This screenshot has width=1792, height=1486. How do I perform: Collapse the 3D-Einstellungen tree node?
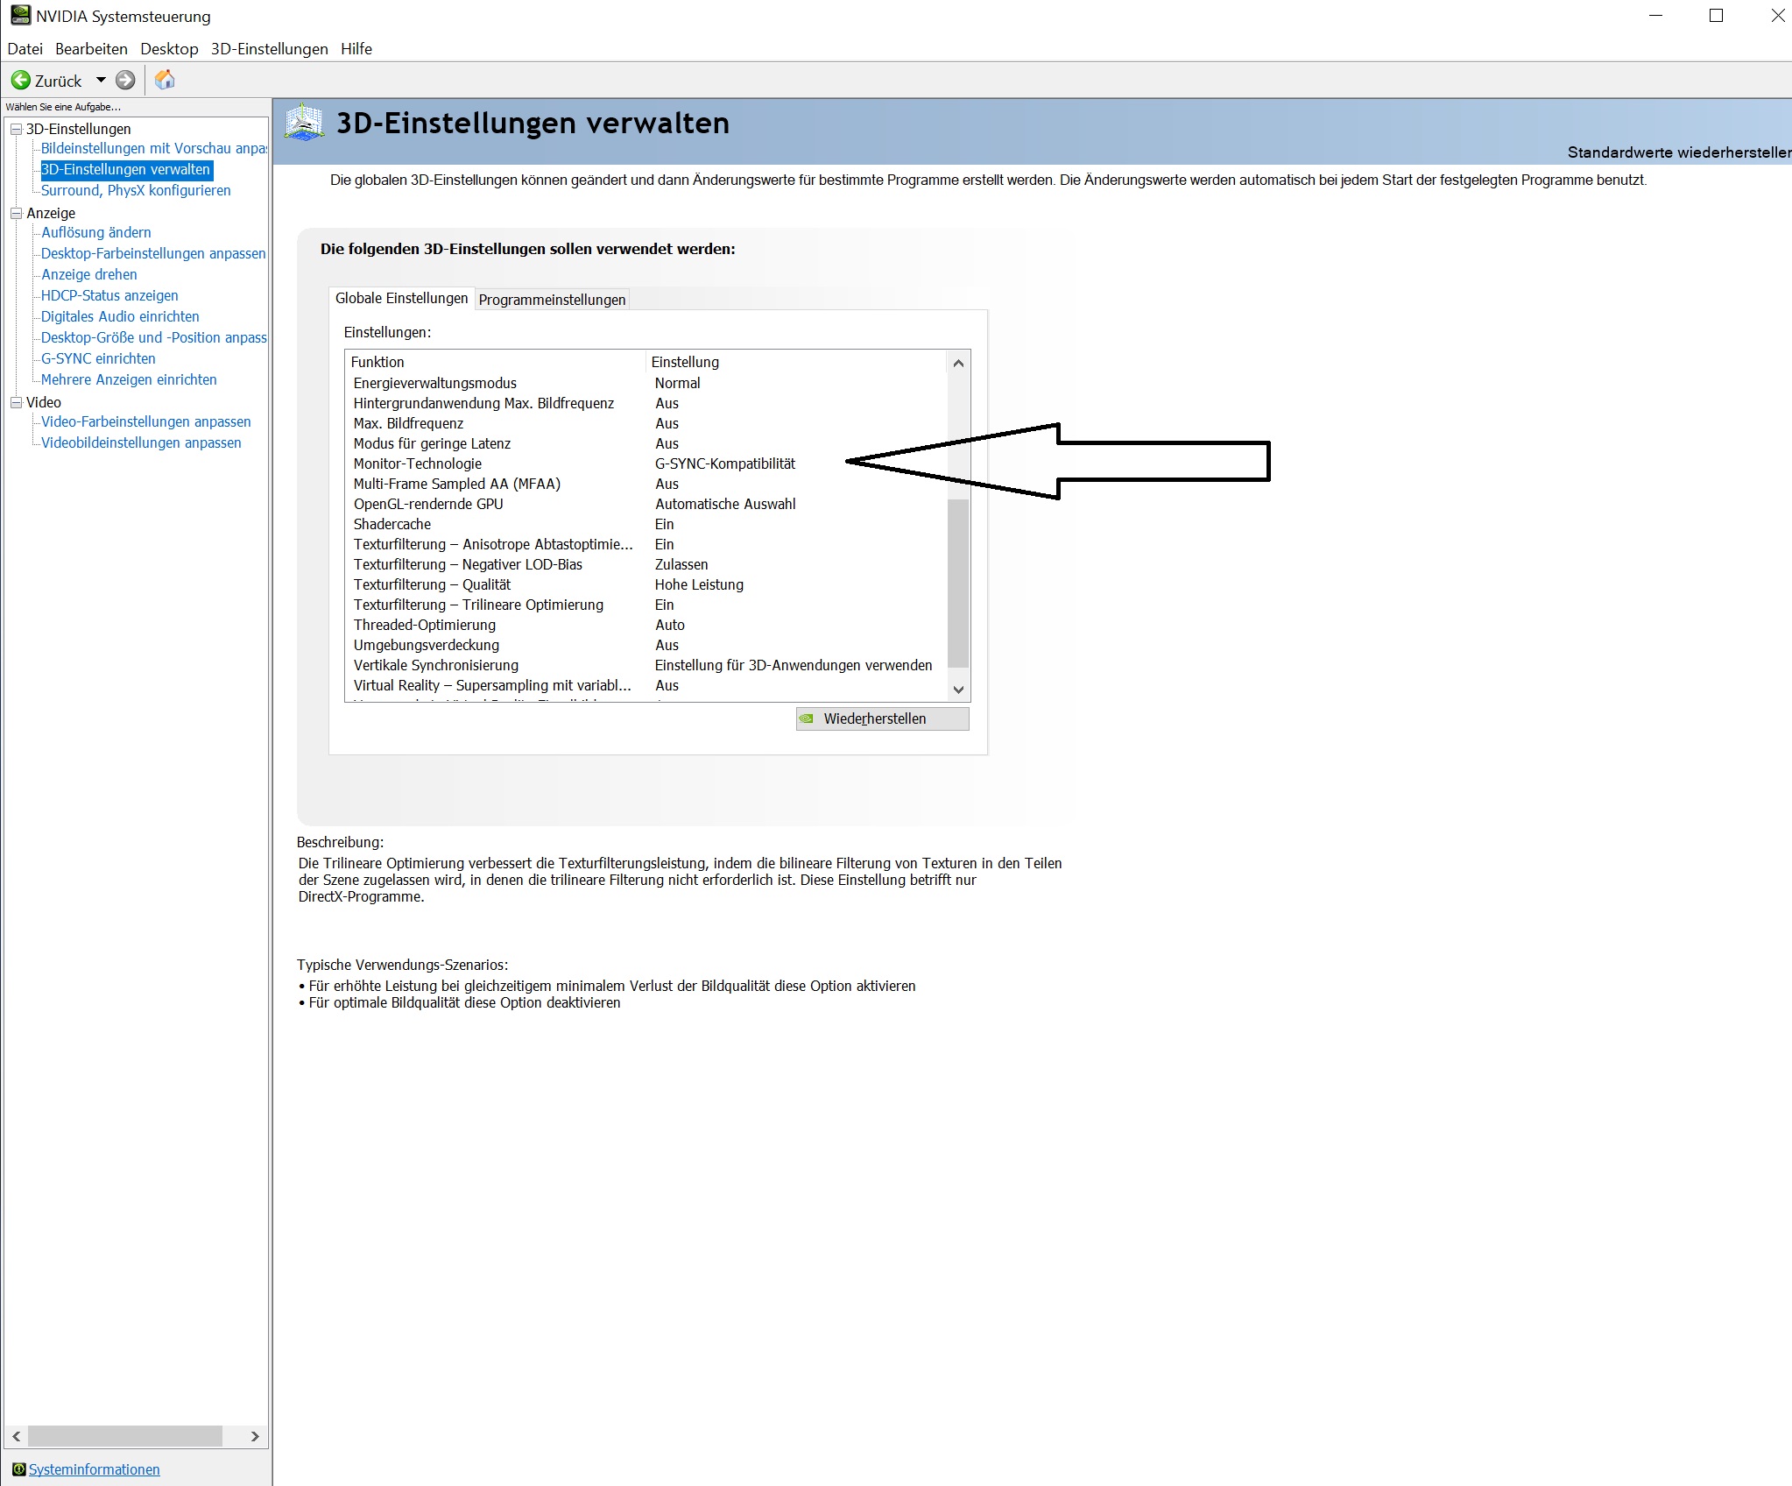16,129
